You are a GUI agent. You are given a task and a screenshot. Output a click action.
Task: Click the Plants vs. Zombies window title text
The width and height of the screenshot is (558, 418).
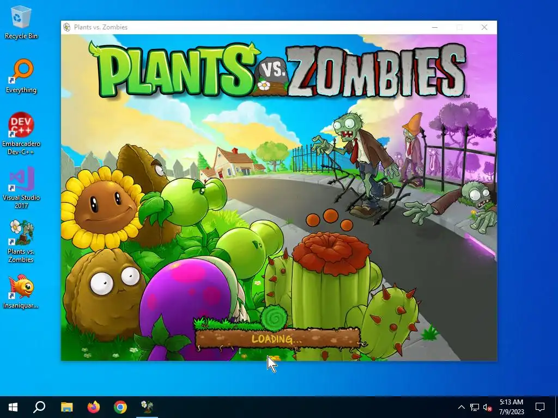(101, 27)
